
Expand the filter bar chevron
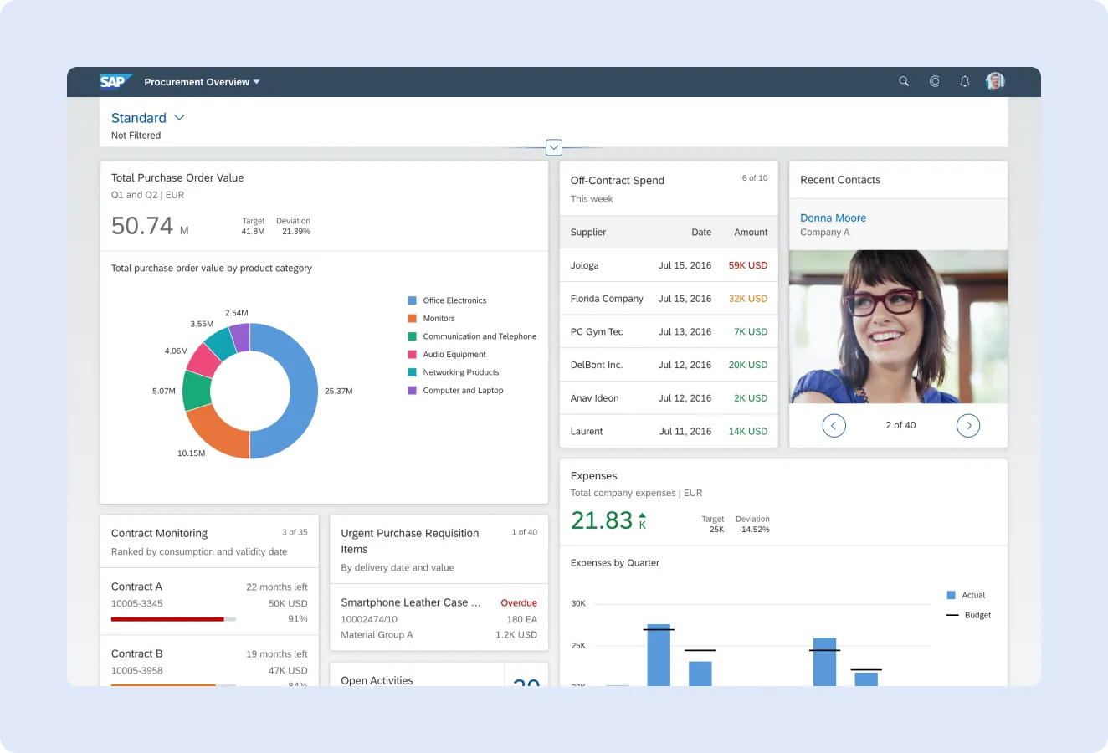(553, 147)
